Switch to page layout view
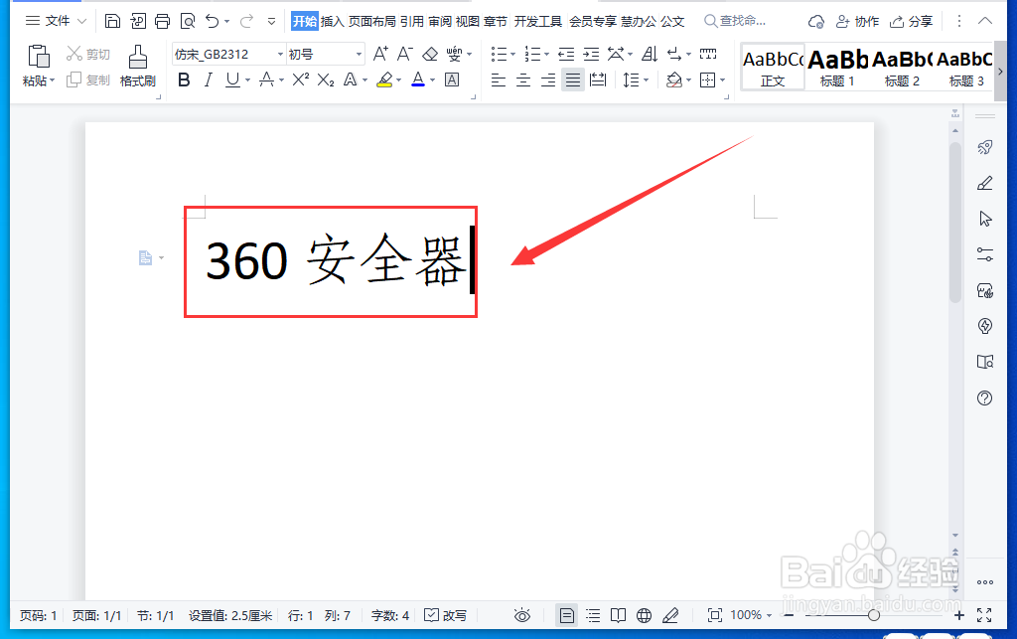Screen dimensions: 1017x639 [x=566, y=615]
